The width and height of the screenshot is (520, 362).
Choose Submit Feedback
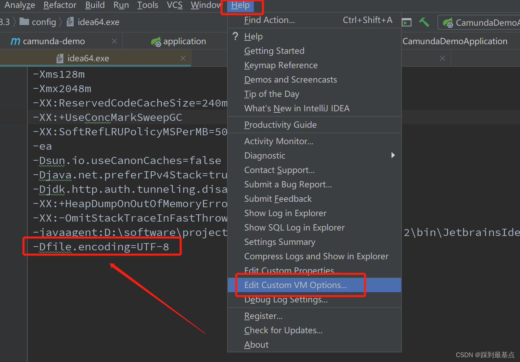pyautogui.click(x=314, y=199)
